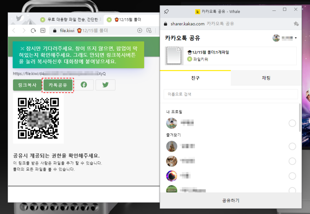The width and height of the screenshot is (310, 214).
Task: Click the 공유하기 button
Action: point(231,201)
